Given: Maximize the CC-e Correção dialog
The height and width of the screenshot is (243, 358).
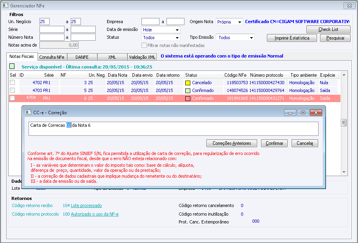Looking at the screenshot, I should click(303, 112).
